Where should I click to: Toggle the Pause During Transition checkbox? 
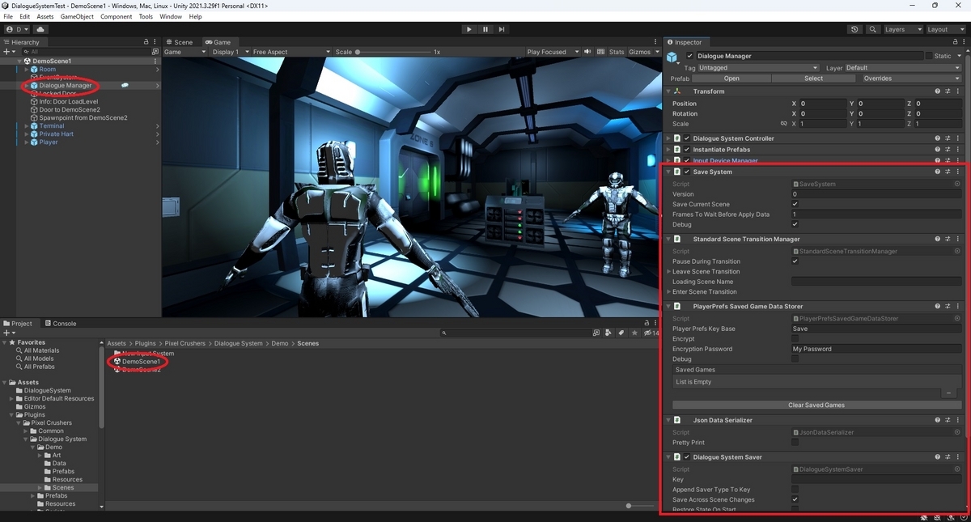pos(795,261)
